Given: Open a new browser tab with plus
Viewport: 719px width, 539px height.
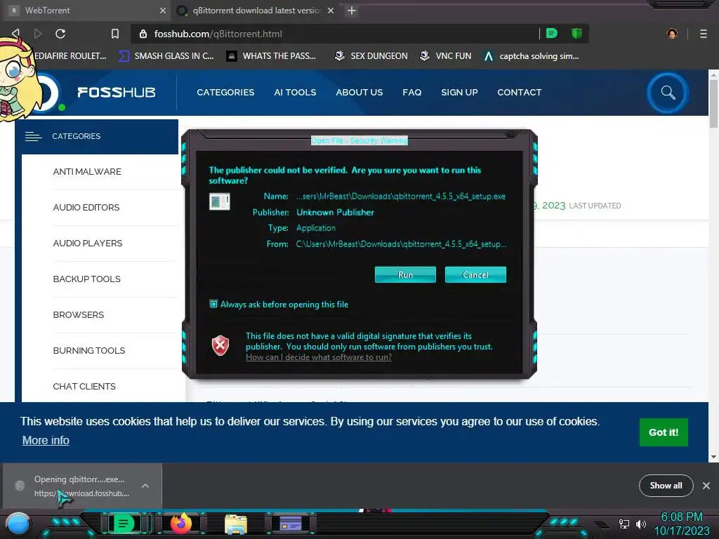Looking at the screenshot, I should (352, 11).
